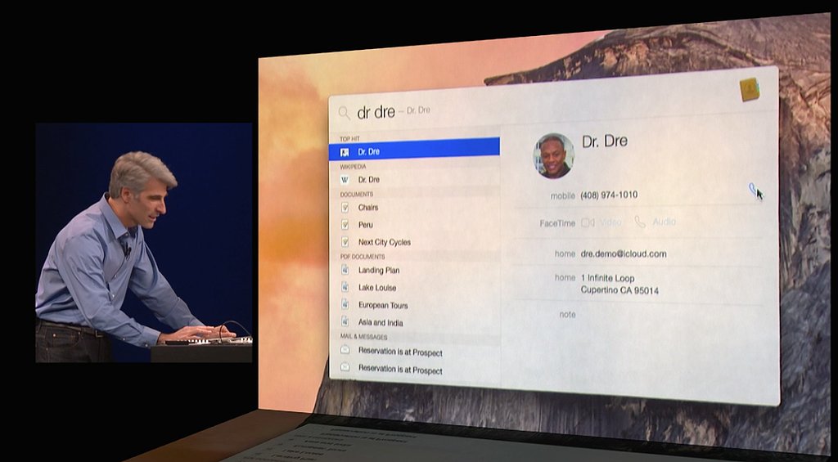Click the document icon beside Chairs

coord(345,207)
